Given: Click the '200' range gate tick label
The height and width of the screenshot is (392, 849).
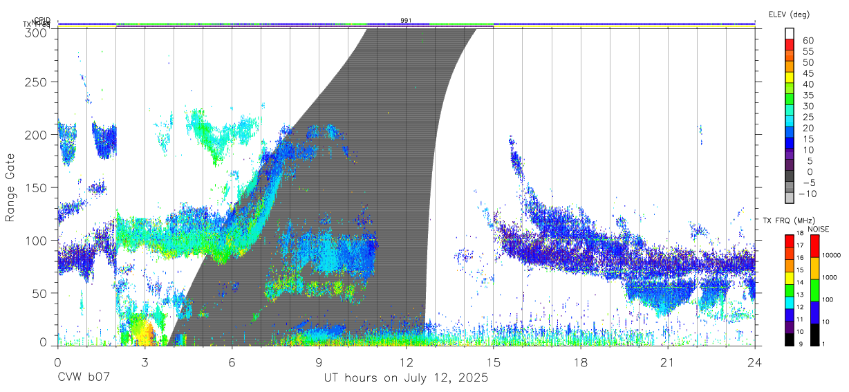Looking at the screenshot, I should pyautogui.click(x=35, y=135).
